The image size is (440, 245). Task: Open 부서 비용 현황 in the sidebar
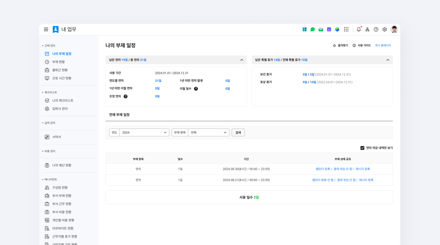pyautogui.click(x=62, y=212)
